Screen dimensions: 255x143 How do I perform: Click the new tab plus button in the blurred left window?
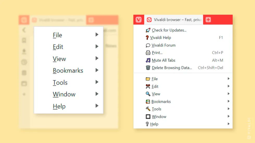[x=91, y=20]
